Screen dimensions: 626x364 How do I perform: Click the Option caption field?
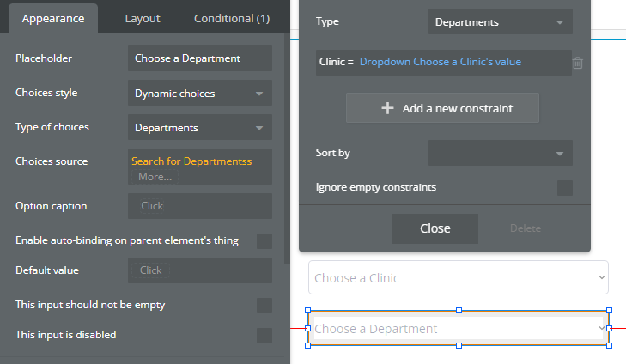pos(199,206)
